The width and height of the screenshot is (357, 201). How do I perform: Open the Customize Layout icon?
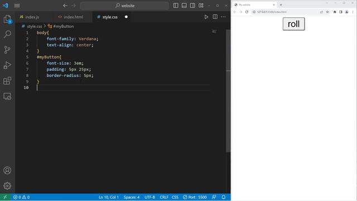tap(201, 6)
